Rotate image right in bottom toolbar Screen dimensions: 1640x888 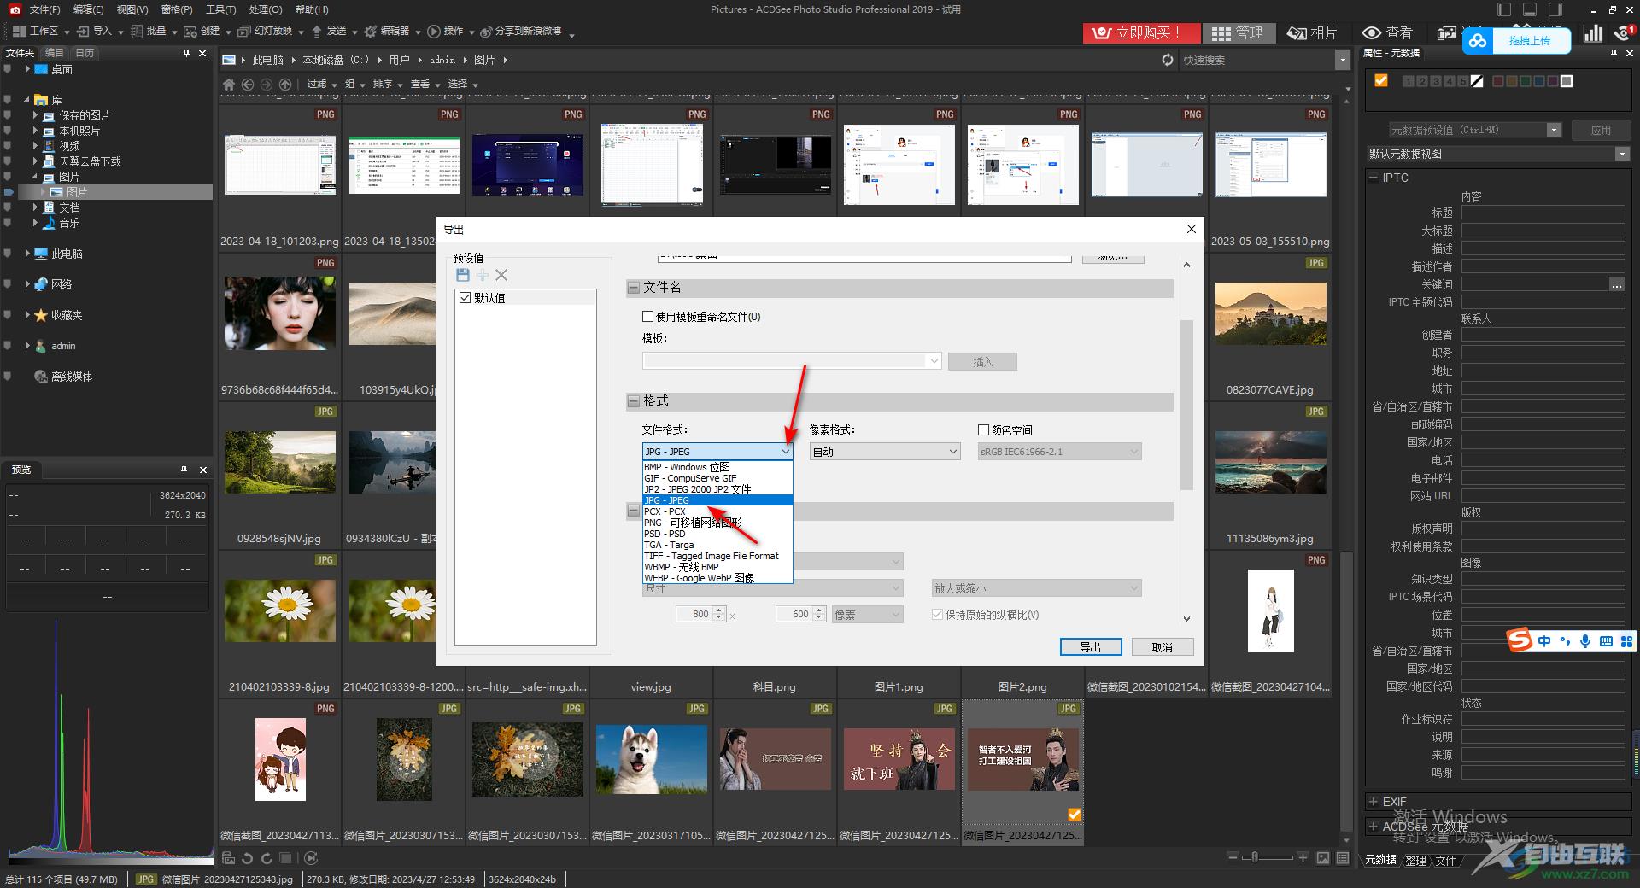tap(266, 858)
